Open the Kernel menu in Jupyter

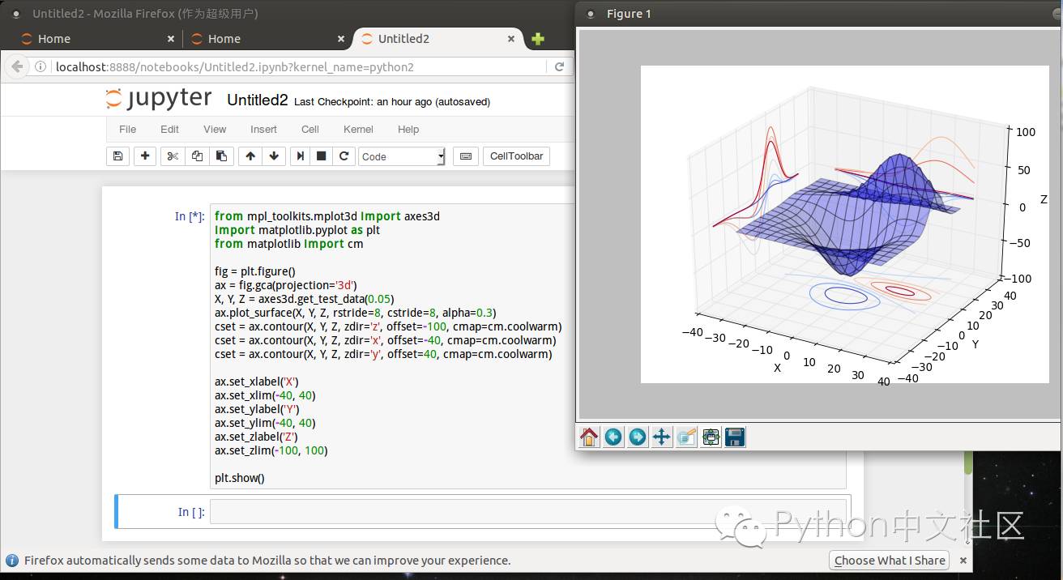pyautogui.click(x=358, y=129)
